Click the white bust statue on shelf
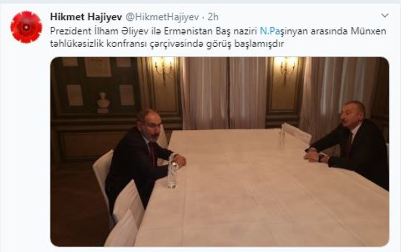403x252 pixels. click(104, 103)
